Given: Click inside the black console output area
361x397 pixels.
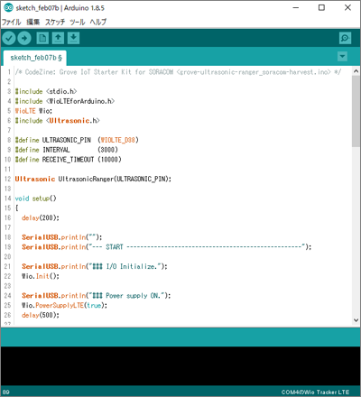Looking at the screenshot, I should click(x=180, y=365).
